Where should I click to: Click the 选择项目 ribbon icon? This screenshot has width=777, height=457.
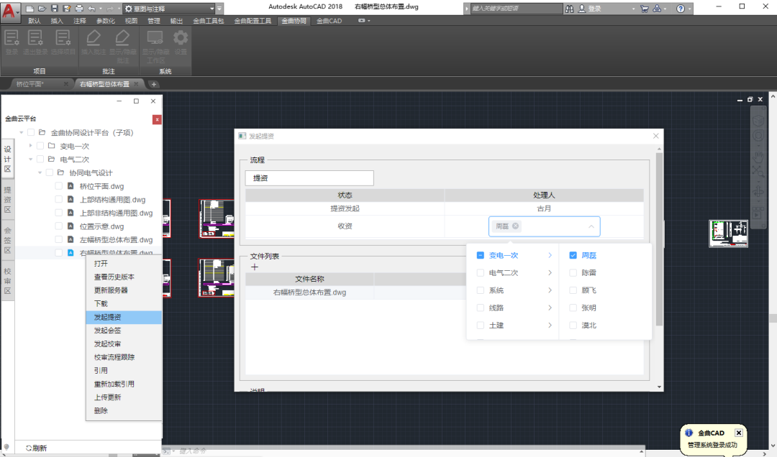(x=63, y=42)
